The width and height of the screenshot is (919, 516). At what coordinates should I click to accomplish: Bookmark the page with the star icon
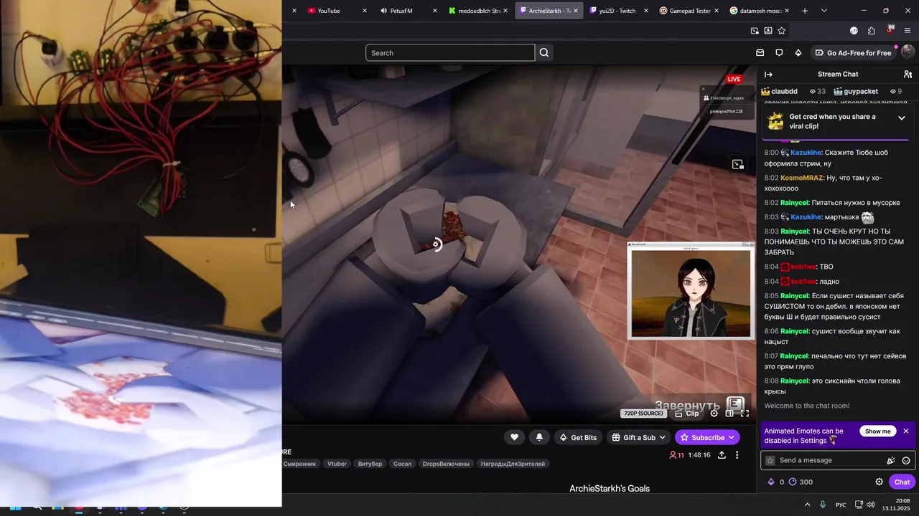coord(781,31)
